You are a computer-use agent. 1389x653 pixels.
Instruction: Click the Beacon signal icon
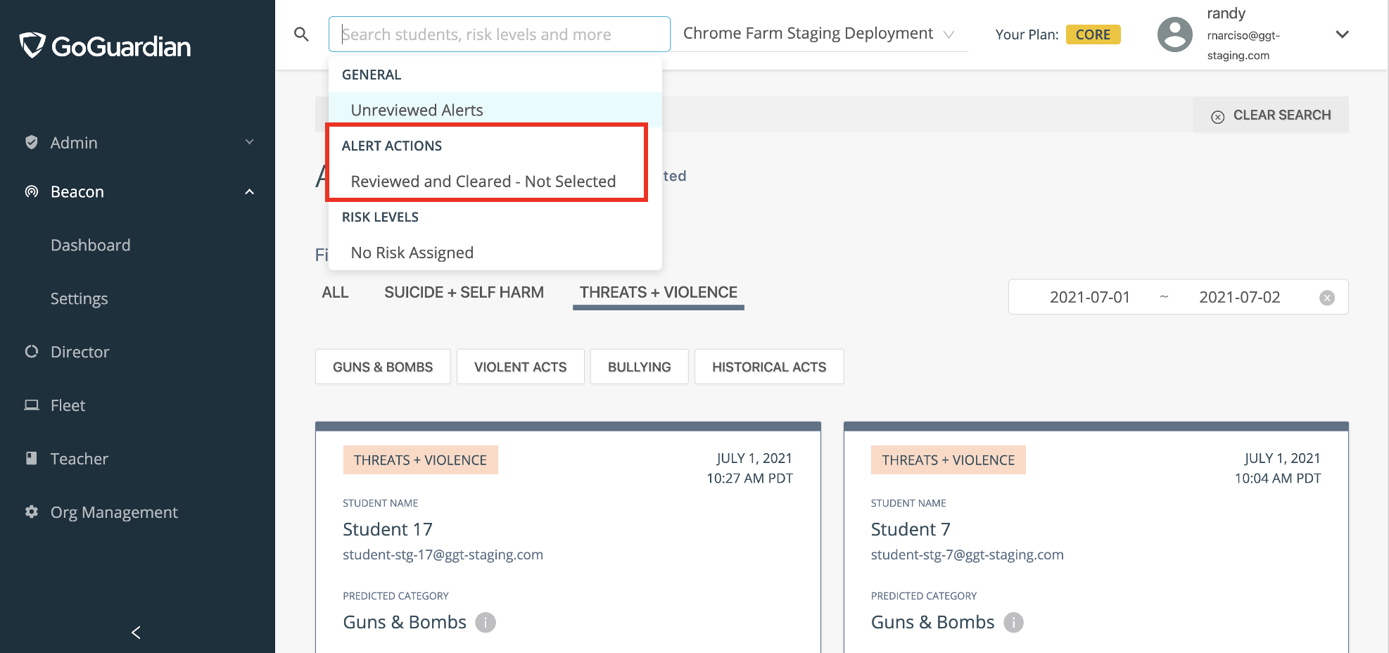pos(31,191)
